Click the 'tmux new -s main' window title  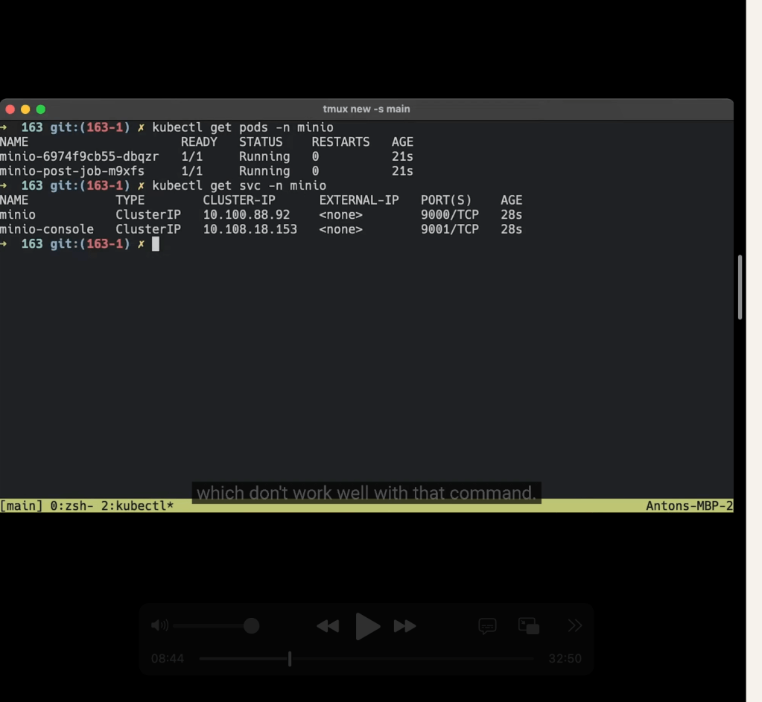(366, 109)
